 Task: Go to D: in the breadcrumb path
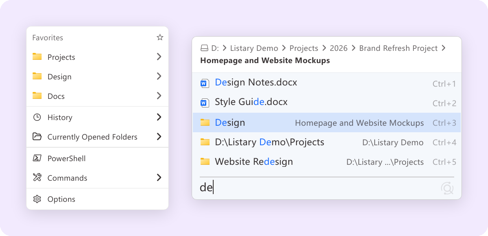(x=215, y=48)
